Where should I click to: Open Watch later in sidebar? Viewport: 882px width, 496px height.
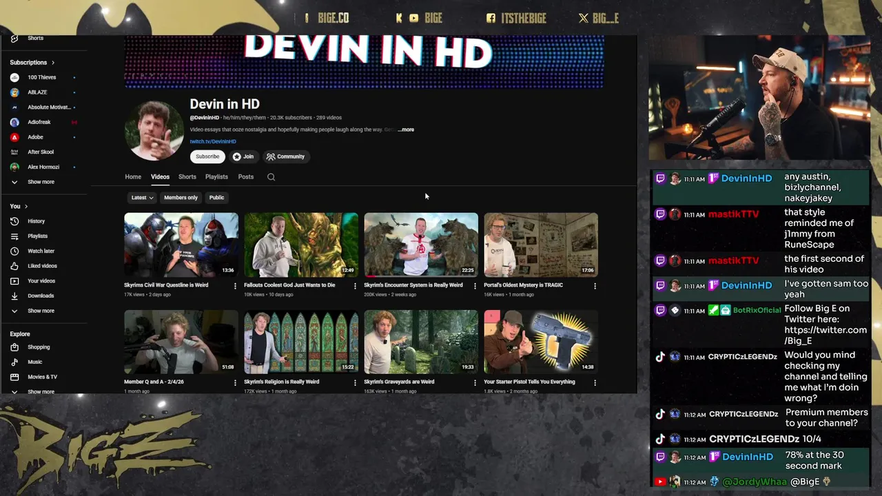pyautogui.click(x=41, y=251)
